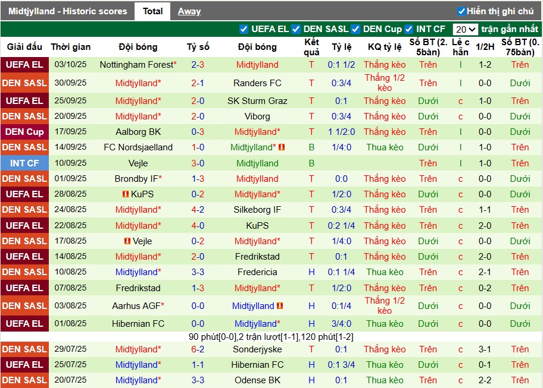The image size is (543, 388).
Task: Select the UEFA EL badge on the Nottingham Forest row
Action: [x=24, y=65]
